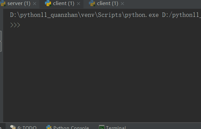Image resolution: width=201 pixels, height=129 pixels.
Task: Click the D:/python11_ script path link
Action: tap(181, 15)
